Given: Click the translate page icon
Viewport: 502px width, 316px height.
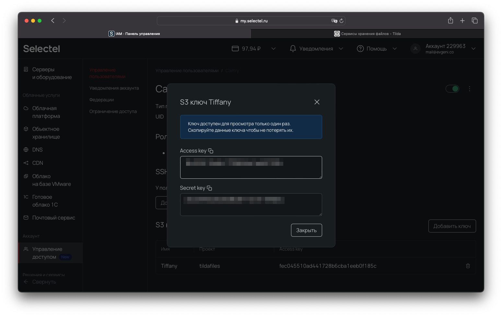Looking at the screenshot, I should 334,21.
